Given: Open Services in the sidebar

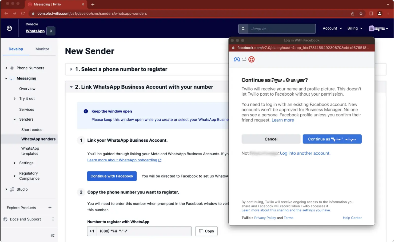Looking at the screenshot, I should [x=26, y=109].
